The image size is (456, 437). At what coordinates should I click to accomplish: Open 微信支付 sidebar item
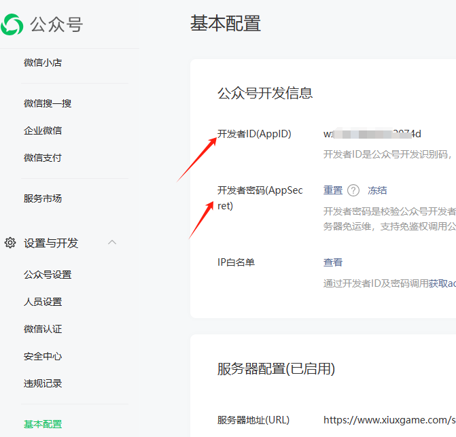pyautogui.click(x=43, y=158)
